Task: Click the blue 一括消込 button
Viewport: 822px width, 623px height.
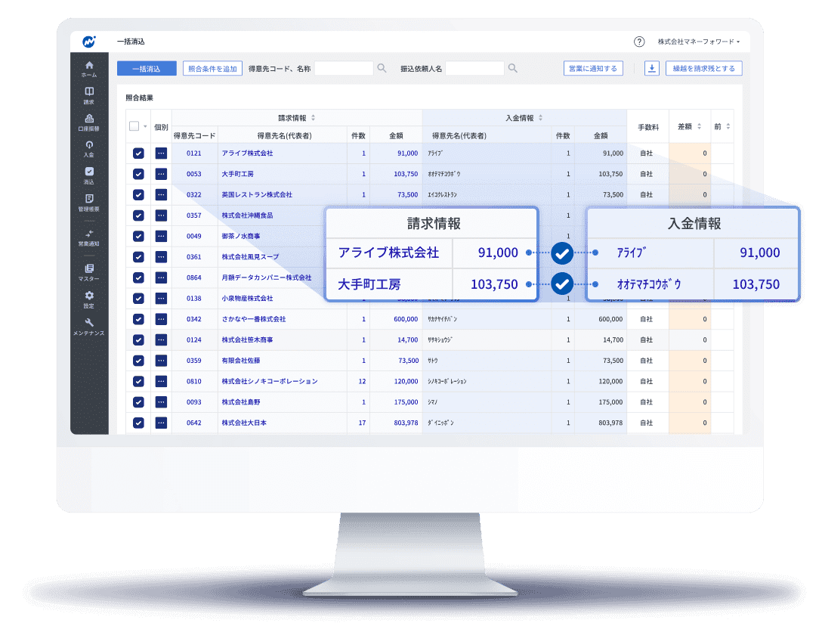Action: tap(147, 69)
